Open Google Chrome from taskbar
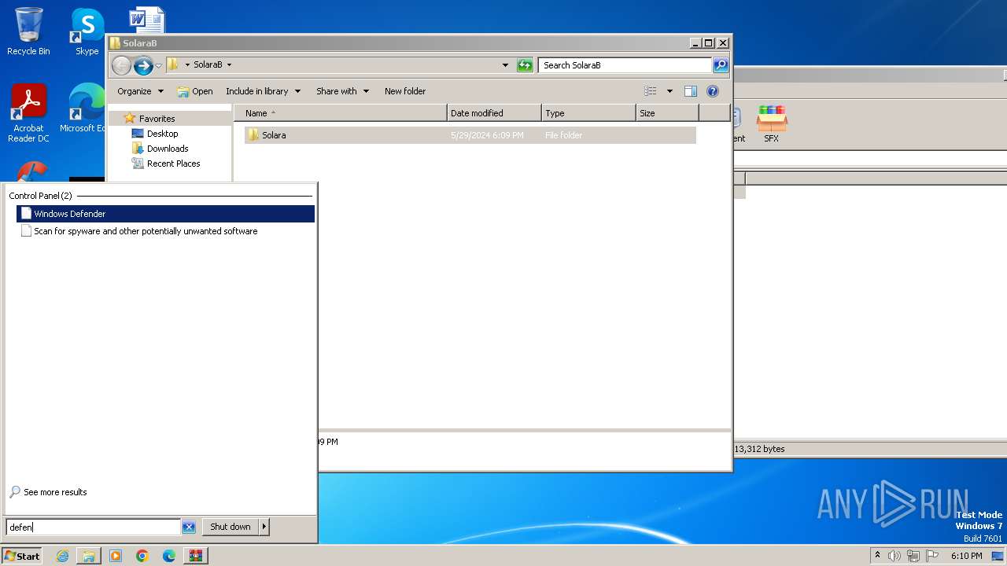 tap(142, 556)
